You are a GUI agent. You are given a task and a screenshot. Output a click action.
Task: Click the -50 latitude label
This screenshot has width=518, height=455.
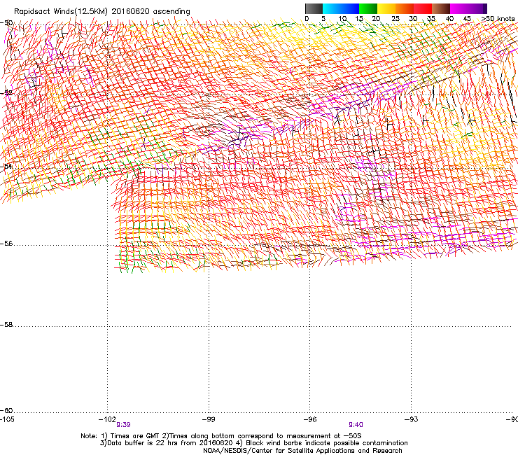pos(6,23)
